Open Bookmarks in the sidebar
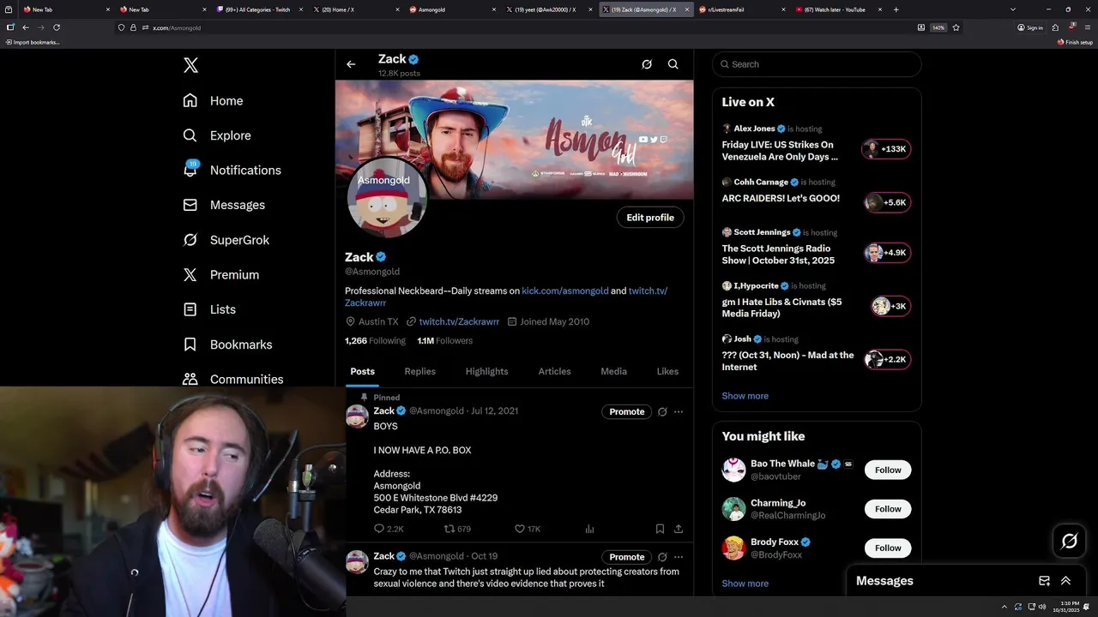This screenshot has width=1098, height=617. click(x=227, y=344)
